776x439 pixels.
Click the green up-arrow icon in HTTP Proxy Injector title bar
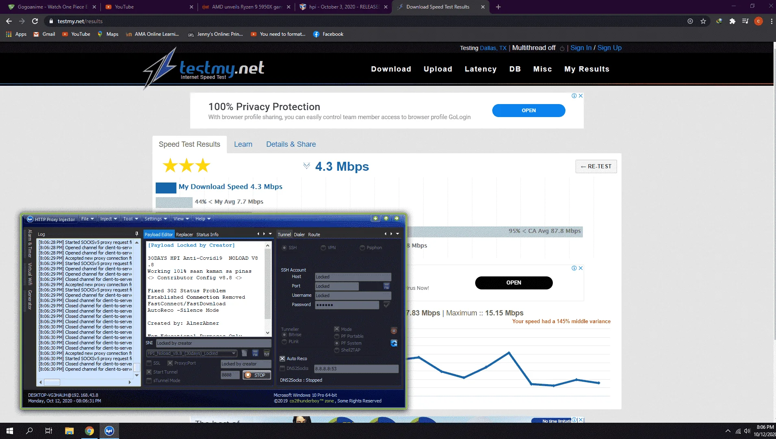386,219
